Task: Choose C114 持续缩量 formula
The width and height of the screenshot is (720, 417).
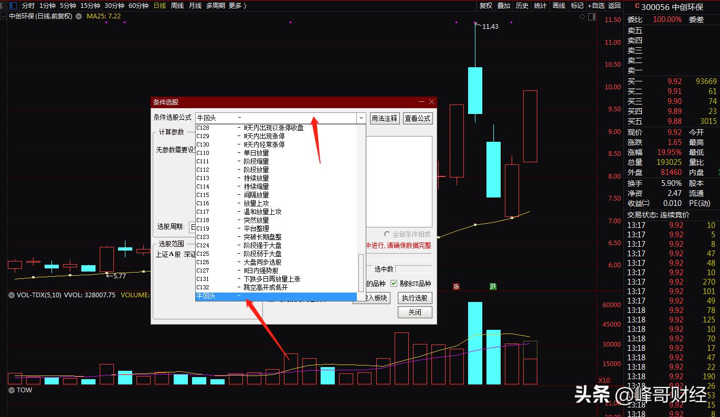Action: 276,186
